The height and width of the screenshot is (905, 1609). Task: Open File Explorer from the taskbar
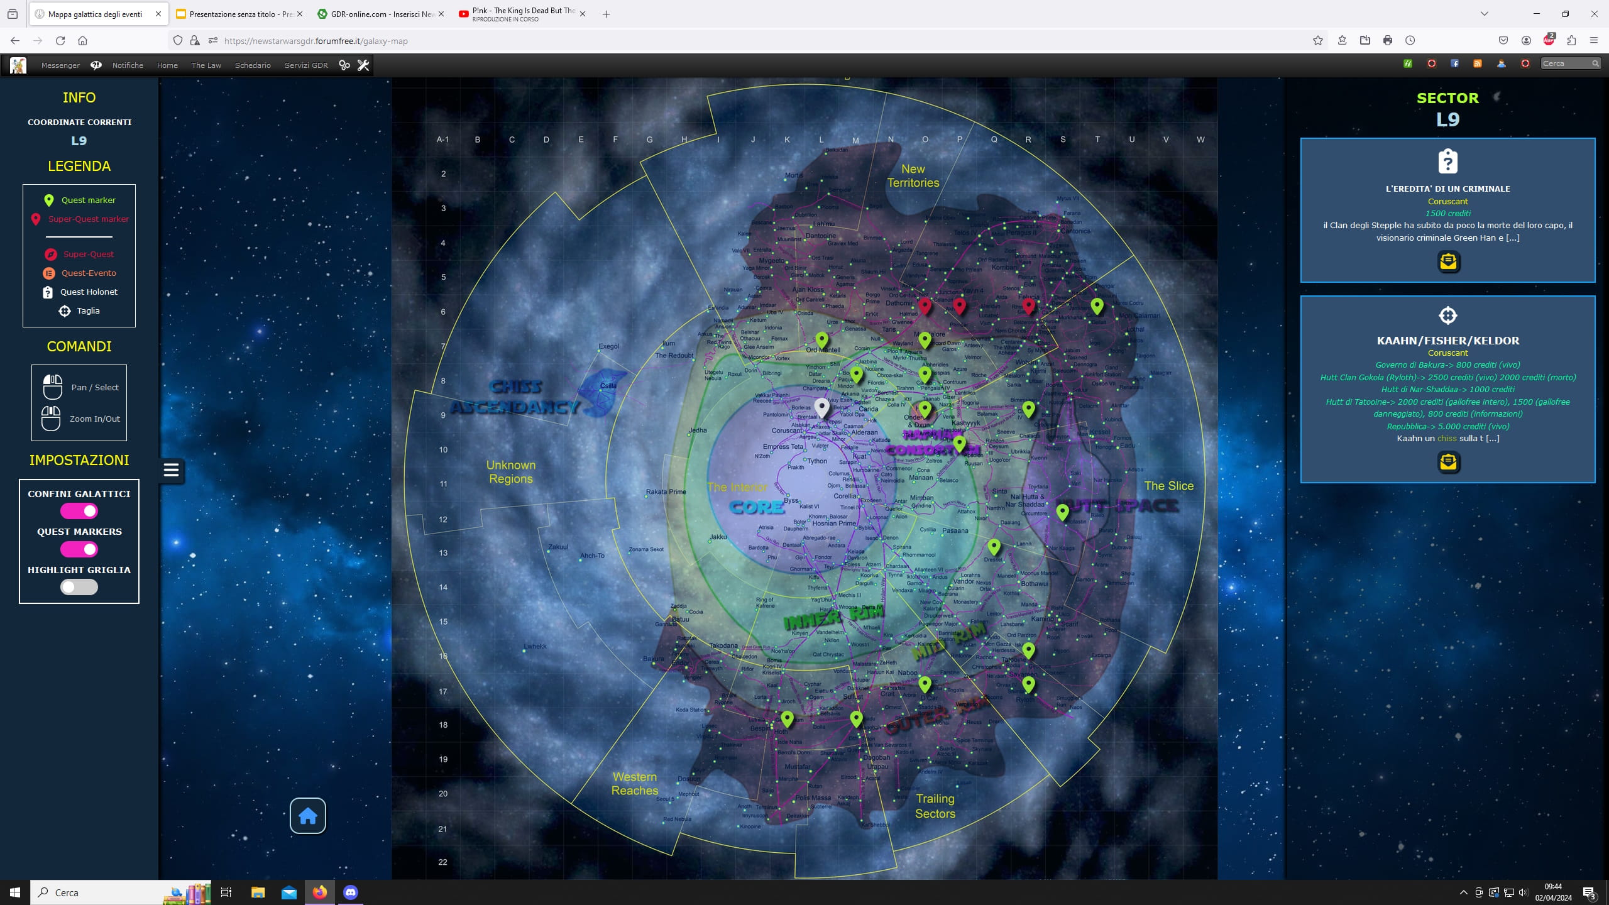(x=258, y=892)
